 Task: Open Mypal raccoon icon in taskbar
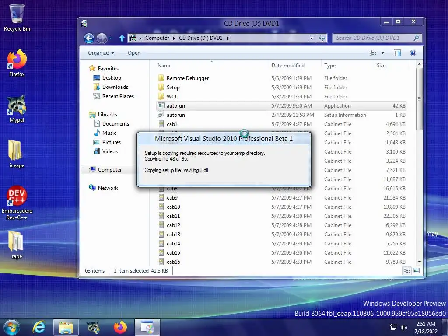pos(93,327)
